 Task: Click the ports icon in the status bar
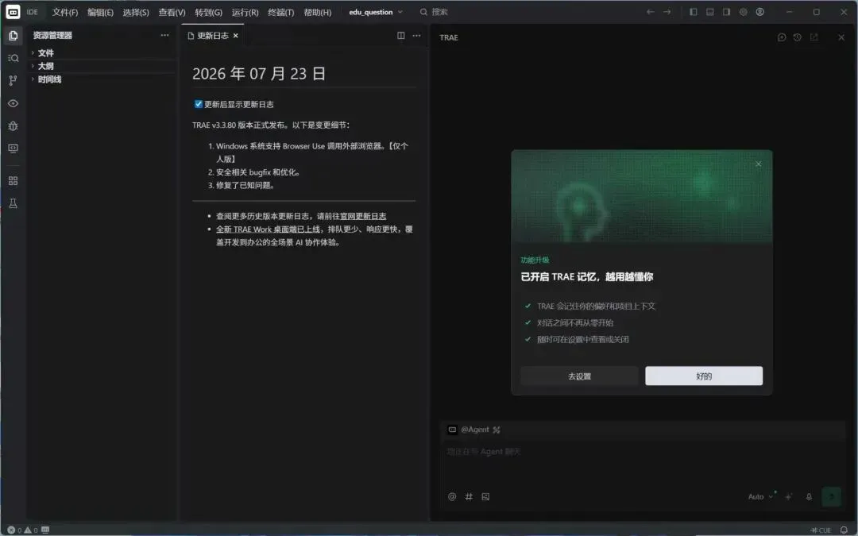tap(44, 530)
